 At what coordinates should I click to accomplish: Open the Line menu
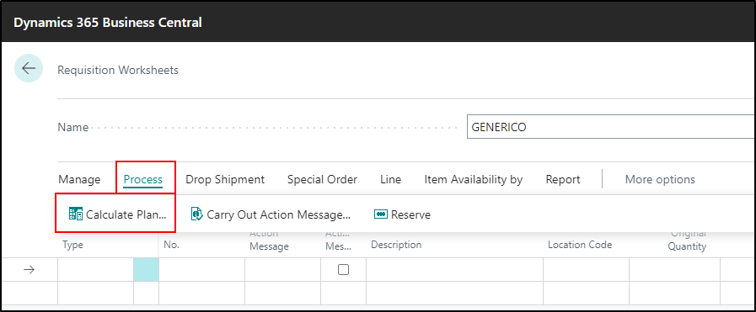390,180
